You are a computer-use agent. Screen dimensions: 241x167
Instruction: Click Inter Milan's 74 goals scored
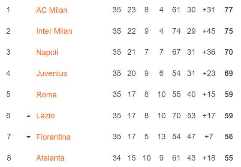(x=176, y=31)
